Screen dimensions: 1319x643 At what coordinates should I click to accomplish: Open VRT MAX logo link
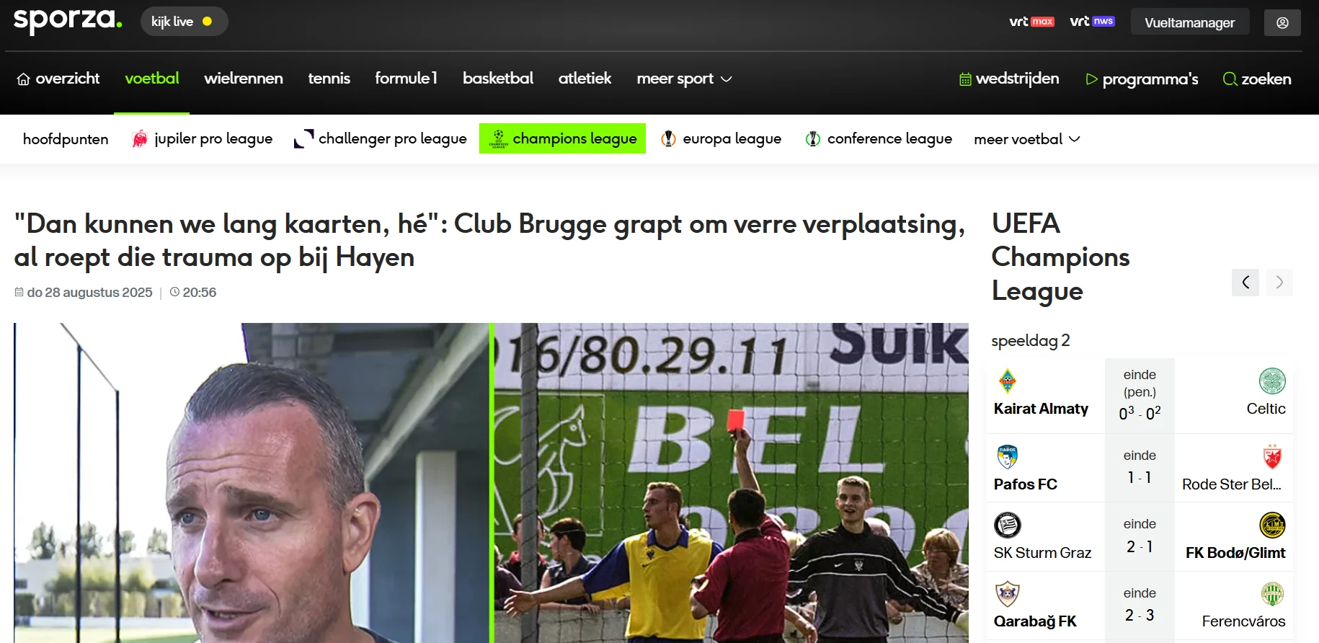(1031, 22)
